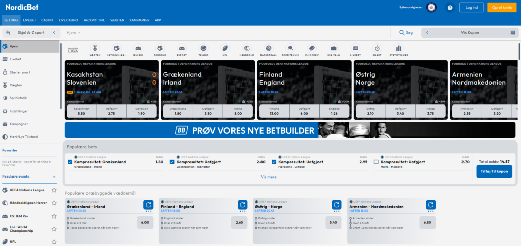Expand the Vis Kupon panel
The height and width of the screenshot is (246, 521).
(470, 33)
